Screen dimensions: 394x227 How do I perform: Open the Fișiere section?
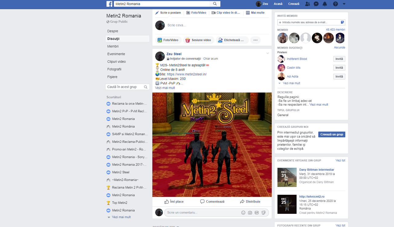coord(112,77)
